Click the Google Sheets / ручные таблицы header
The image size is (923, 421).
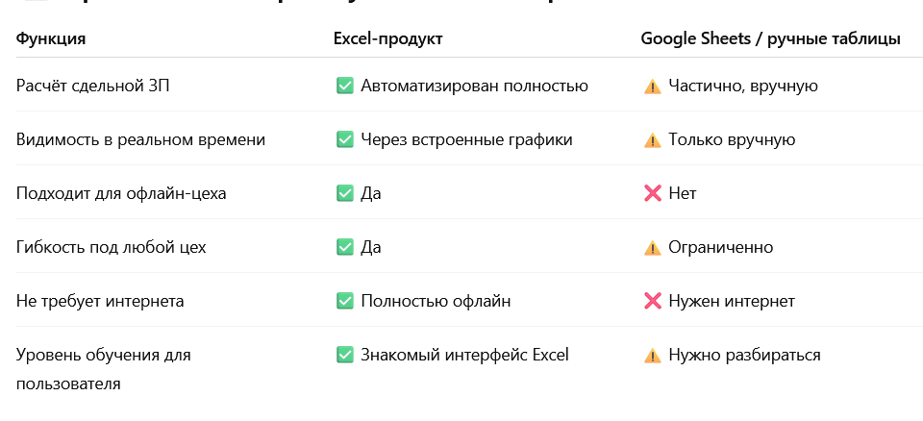(x=770, y=38)
